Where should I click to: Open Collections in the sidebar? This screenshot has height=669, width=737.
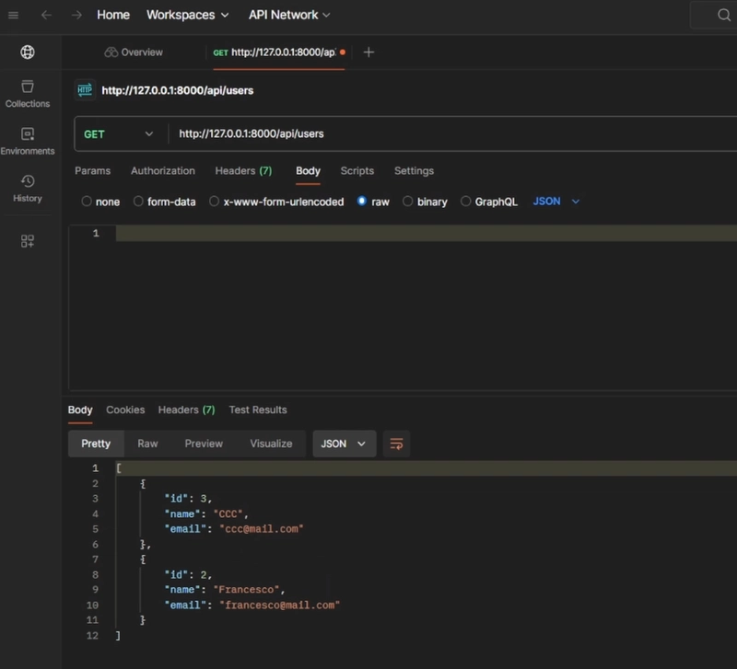click(28, 94)
